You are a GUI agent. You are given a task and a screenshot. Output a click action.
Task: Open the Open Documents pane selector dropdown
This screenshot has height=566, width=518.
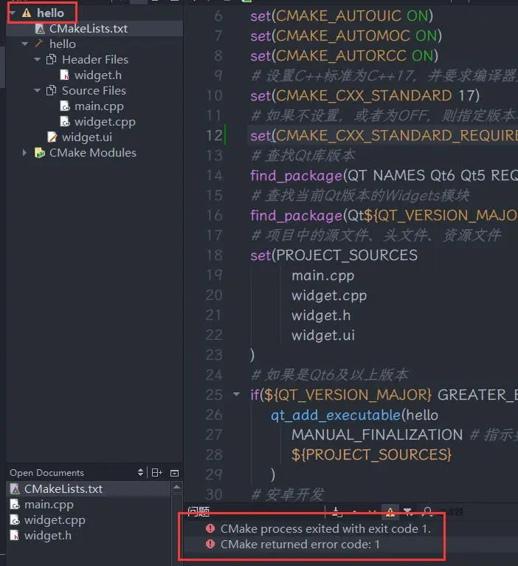(x=141, y=473)
